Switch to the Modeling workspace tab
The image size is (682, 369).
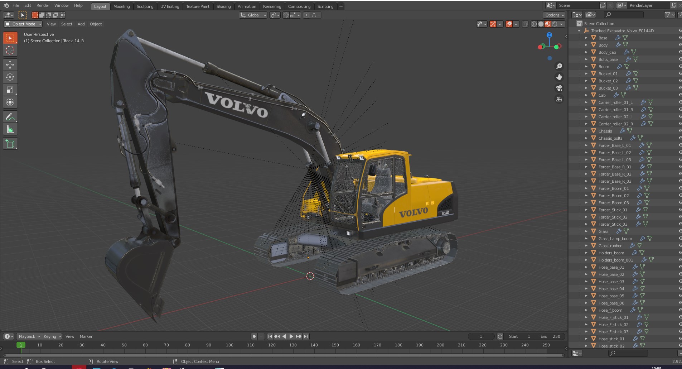121,6
